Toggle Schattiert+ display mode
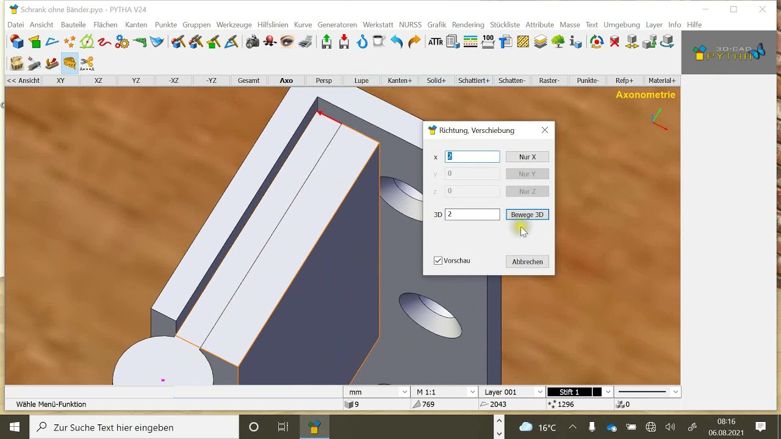 (x=474, y=80)
